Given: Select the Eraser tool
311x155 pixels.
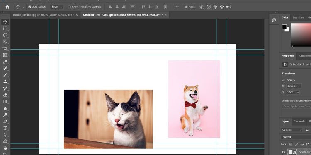Looking at the screenshot, I should pyautogui.click(x=5, y=95).
